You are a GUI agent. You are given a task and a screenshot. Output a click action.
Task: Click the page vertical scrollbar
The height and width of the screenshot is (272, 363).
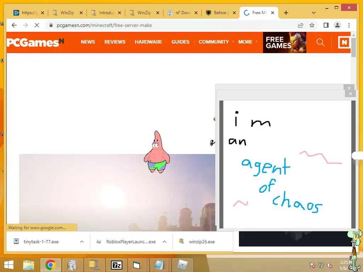click(353, 47)
